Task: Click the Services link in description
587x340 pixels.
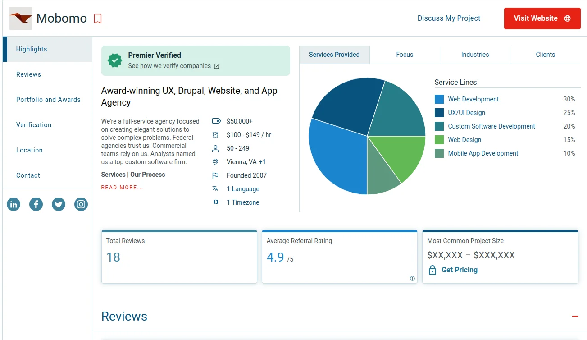Action: [114, 175]
